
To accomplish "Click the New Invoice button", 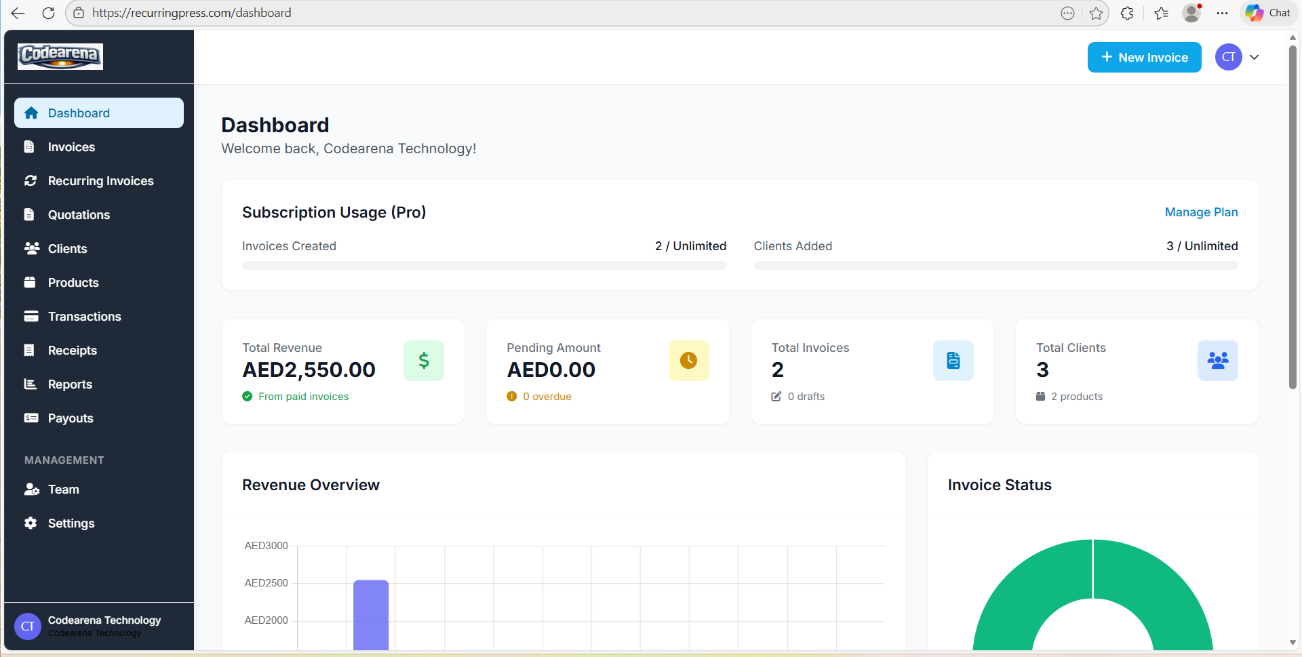I will (x=1144, y=57).
